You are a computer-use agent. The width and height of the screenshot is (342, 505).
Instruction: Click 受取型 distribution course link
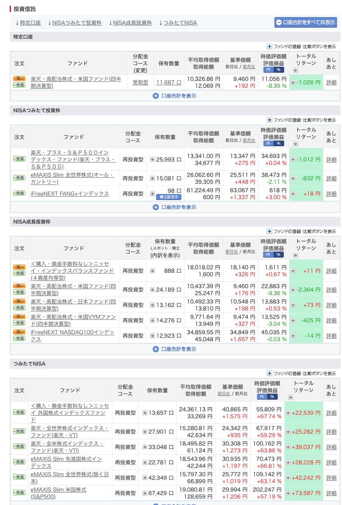pos(140,83)
